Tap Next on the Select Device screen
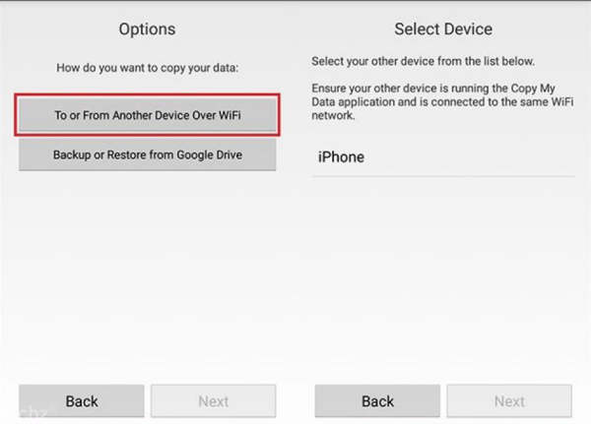The height and width of the screenshot is (424, 591). 509,400
